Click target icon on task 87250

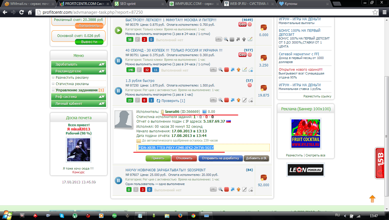tap(250, 85)
